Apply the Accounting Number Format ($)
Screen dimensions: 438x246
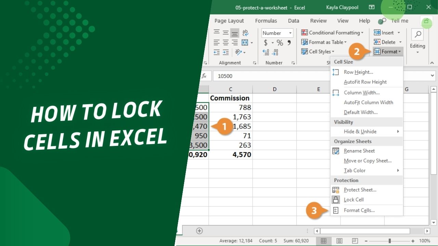click(266, 43)
